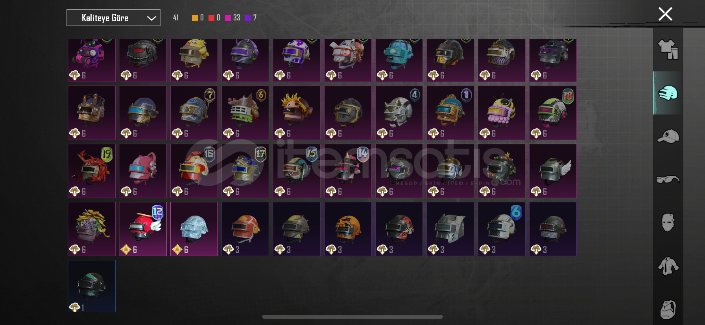
Task: Close the inventory screen with X
Action: tap(665, 14)
